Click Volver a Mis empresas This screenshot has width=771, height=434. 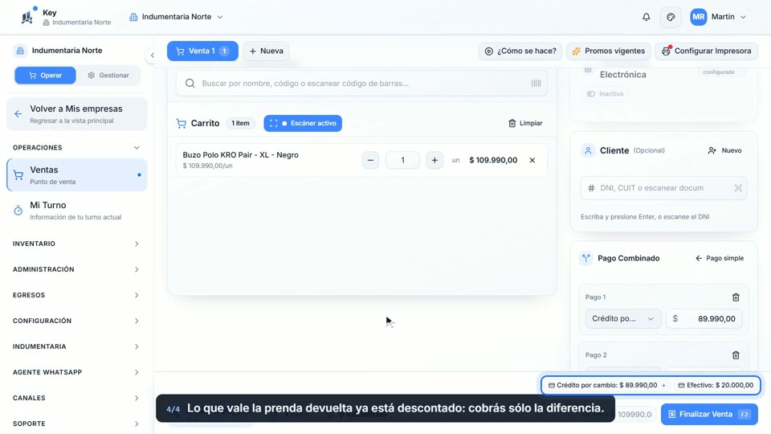click(77, 114)
